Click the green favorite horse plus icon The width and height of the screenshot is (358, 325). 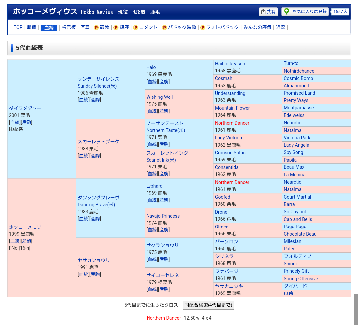(x=287, y=12)
